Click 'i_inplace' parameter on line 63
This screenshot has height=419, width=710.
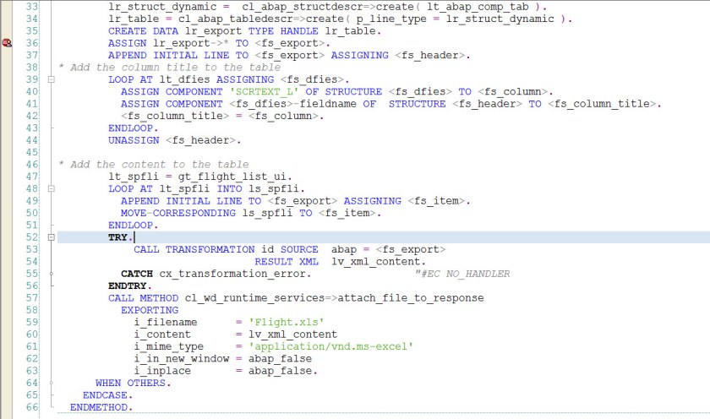[162, 371]
